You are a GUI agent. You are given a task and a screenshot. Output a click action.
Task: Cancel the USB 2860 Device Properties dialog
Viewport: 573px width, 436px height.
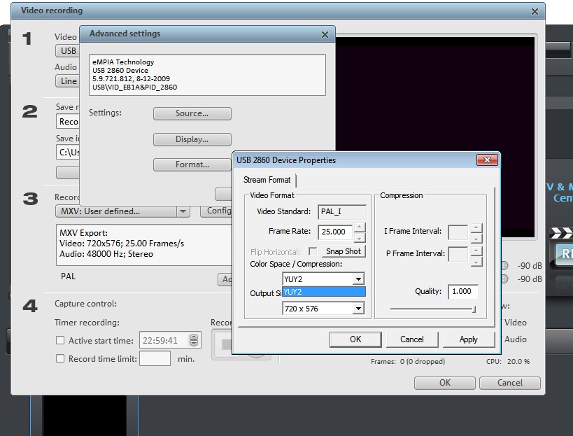(x=412, y=339)
